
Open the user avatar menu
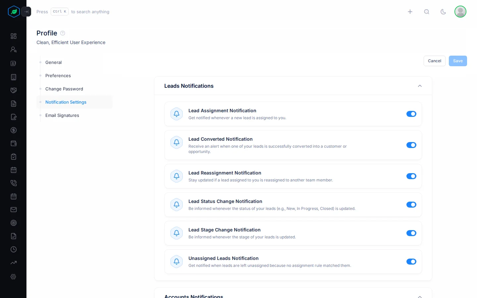460,12
